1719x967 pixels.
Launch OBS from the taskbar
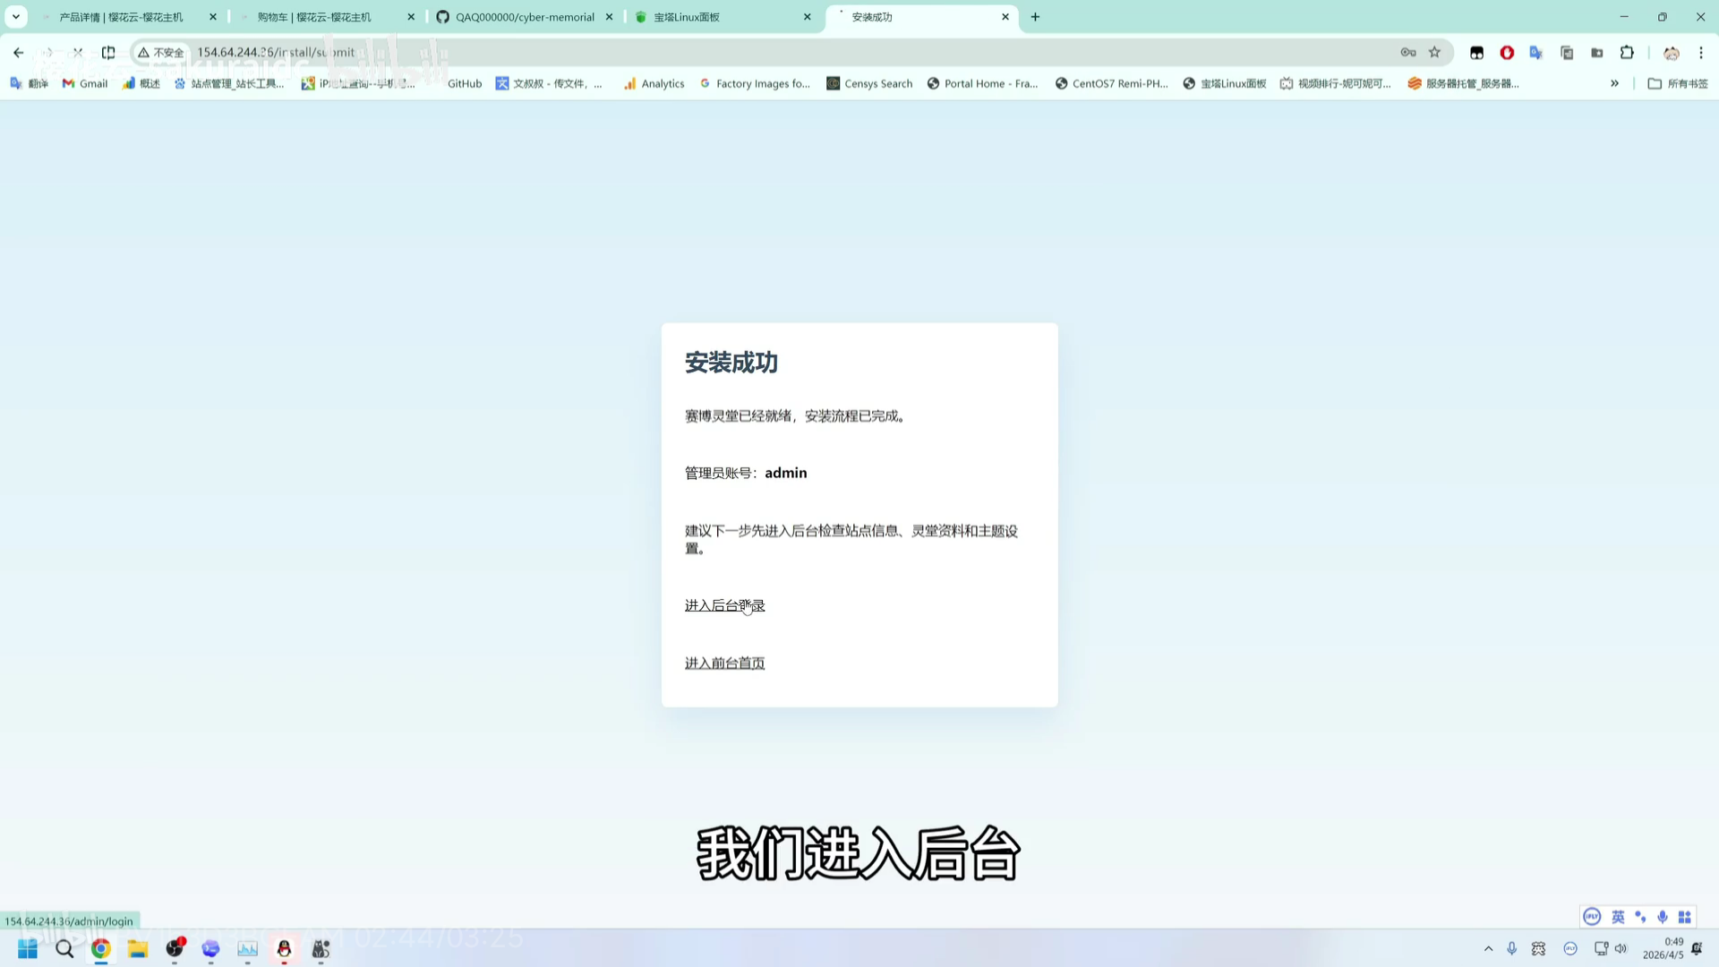tap(175, 949)
